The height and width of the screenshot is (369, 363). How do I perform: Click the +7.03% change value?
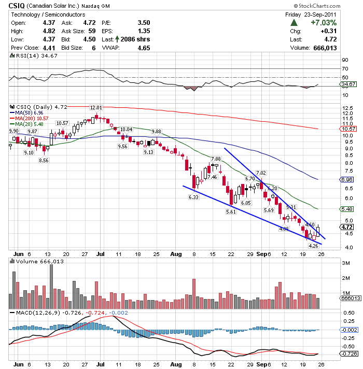pos(324,23)
